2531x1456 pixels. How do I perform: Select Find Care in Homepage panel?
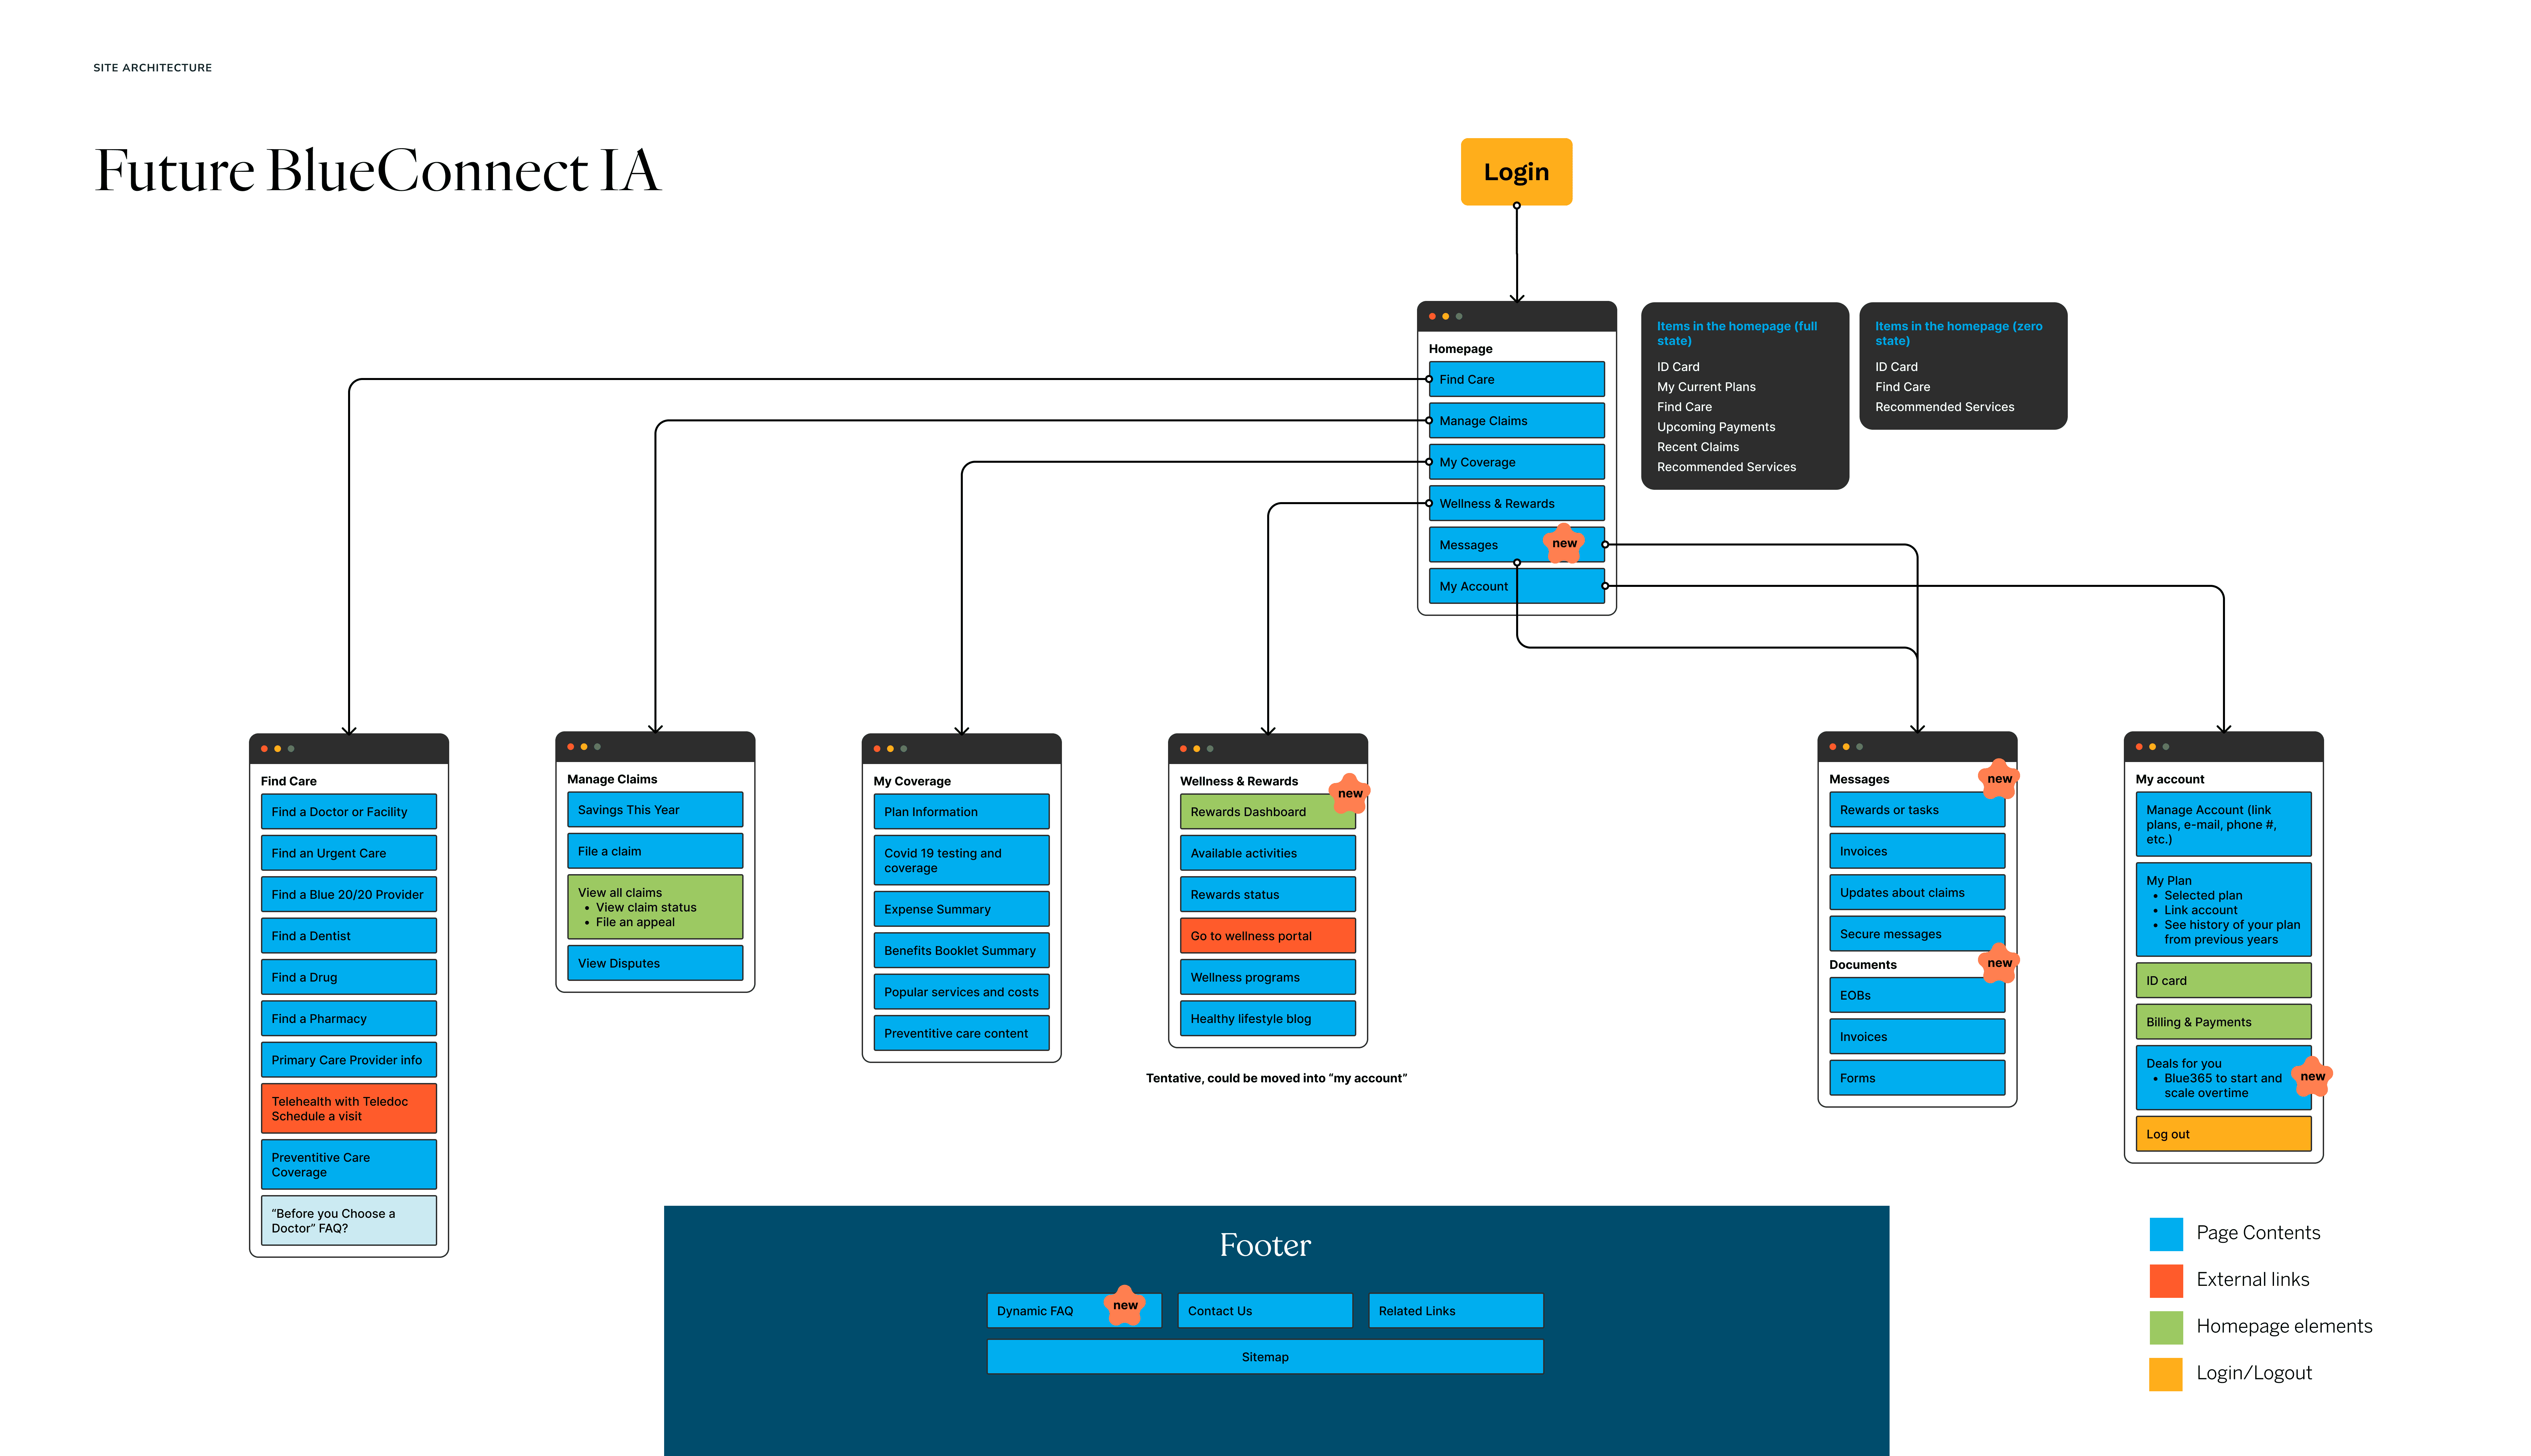tap(1516, 379)
